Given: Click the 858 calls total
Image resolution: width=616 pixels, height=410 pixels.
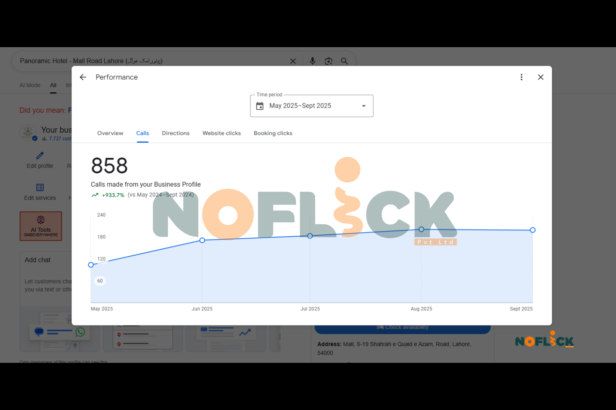Looking at the screenshot, I should tap(109, 166).
